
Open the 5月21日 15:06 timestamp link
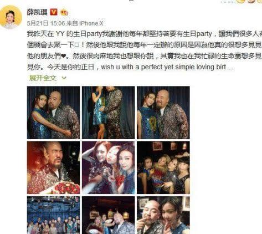[x=46, y=23]
